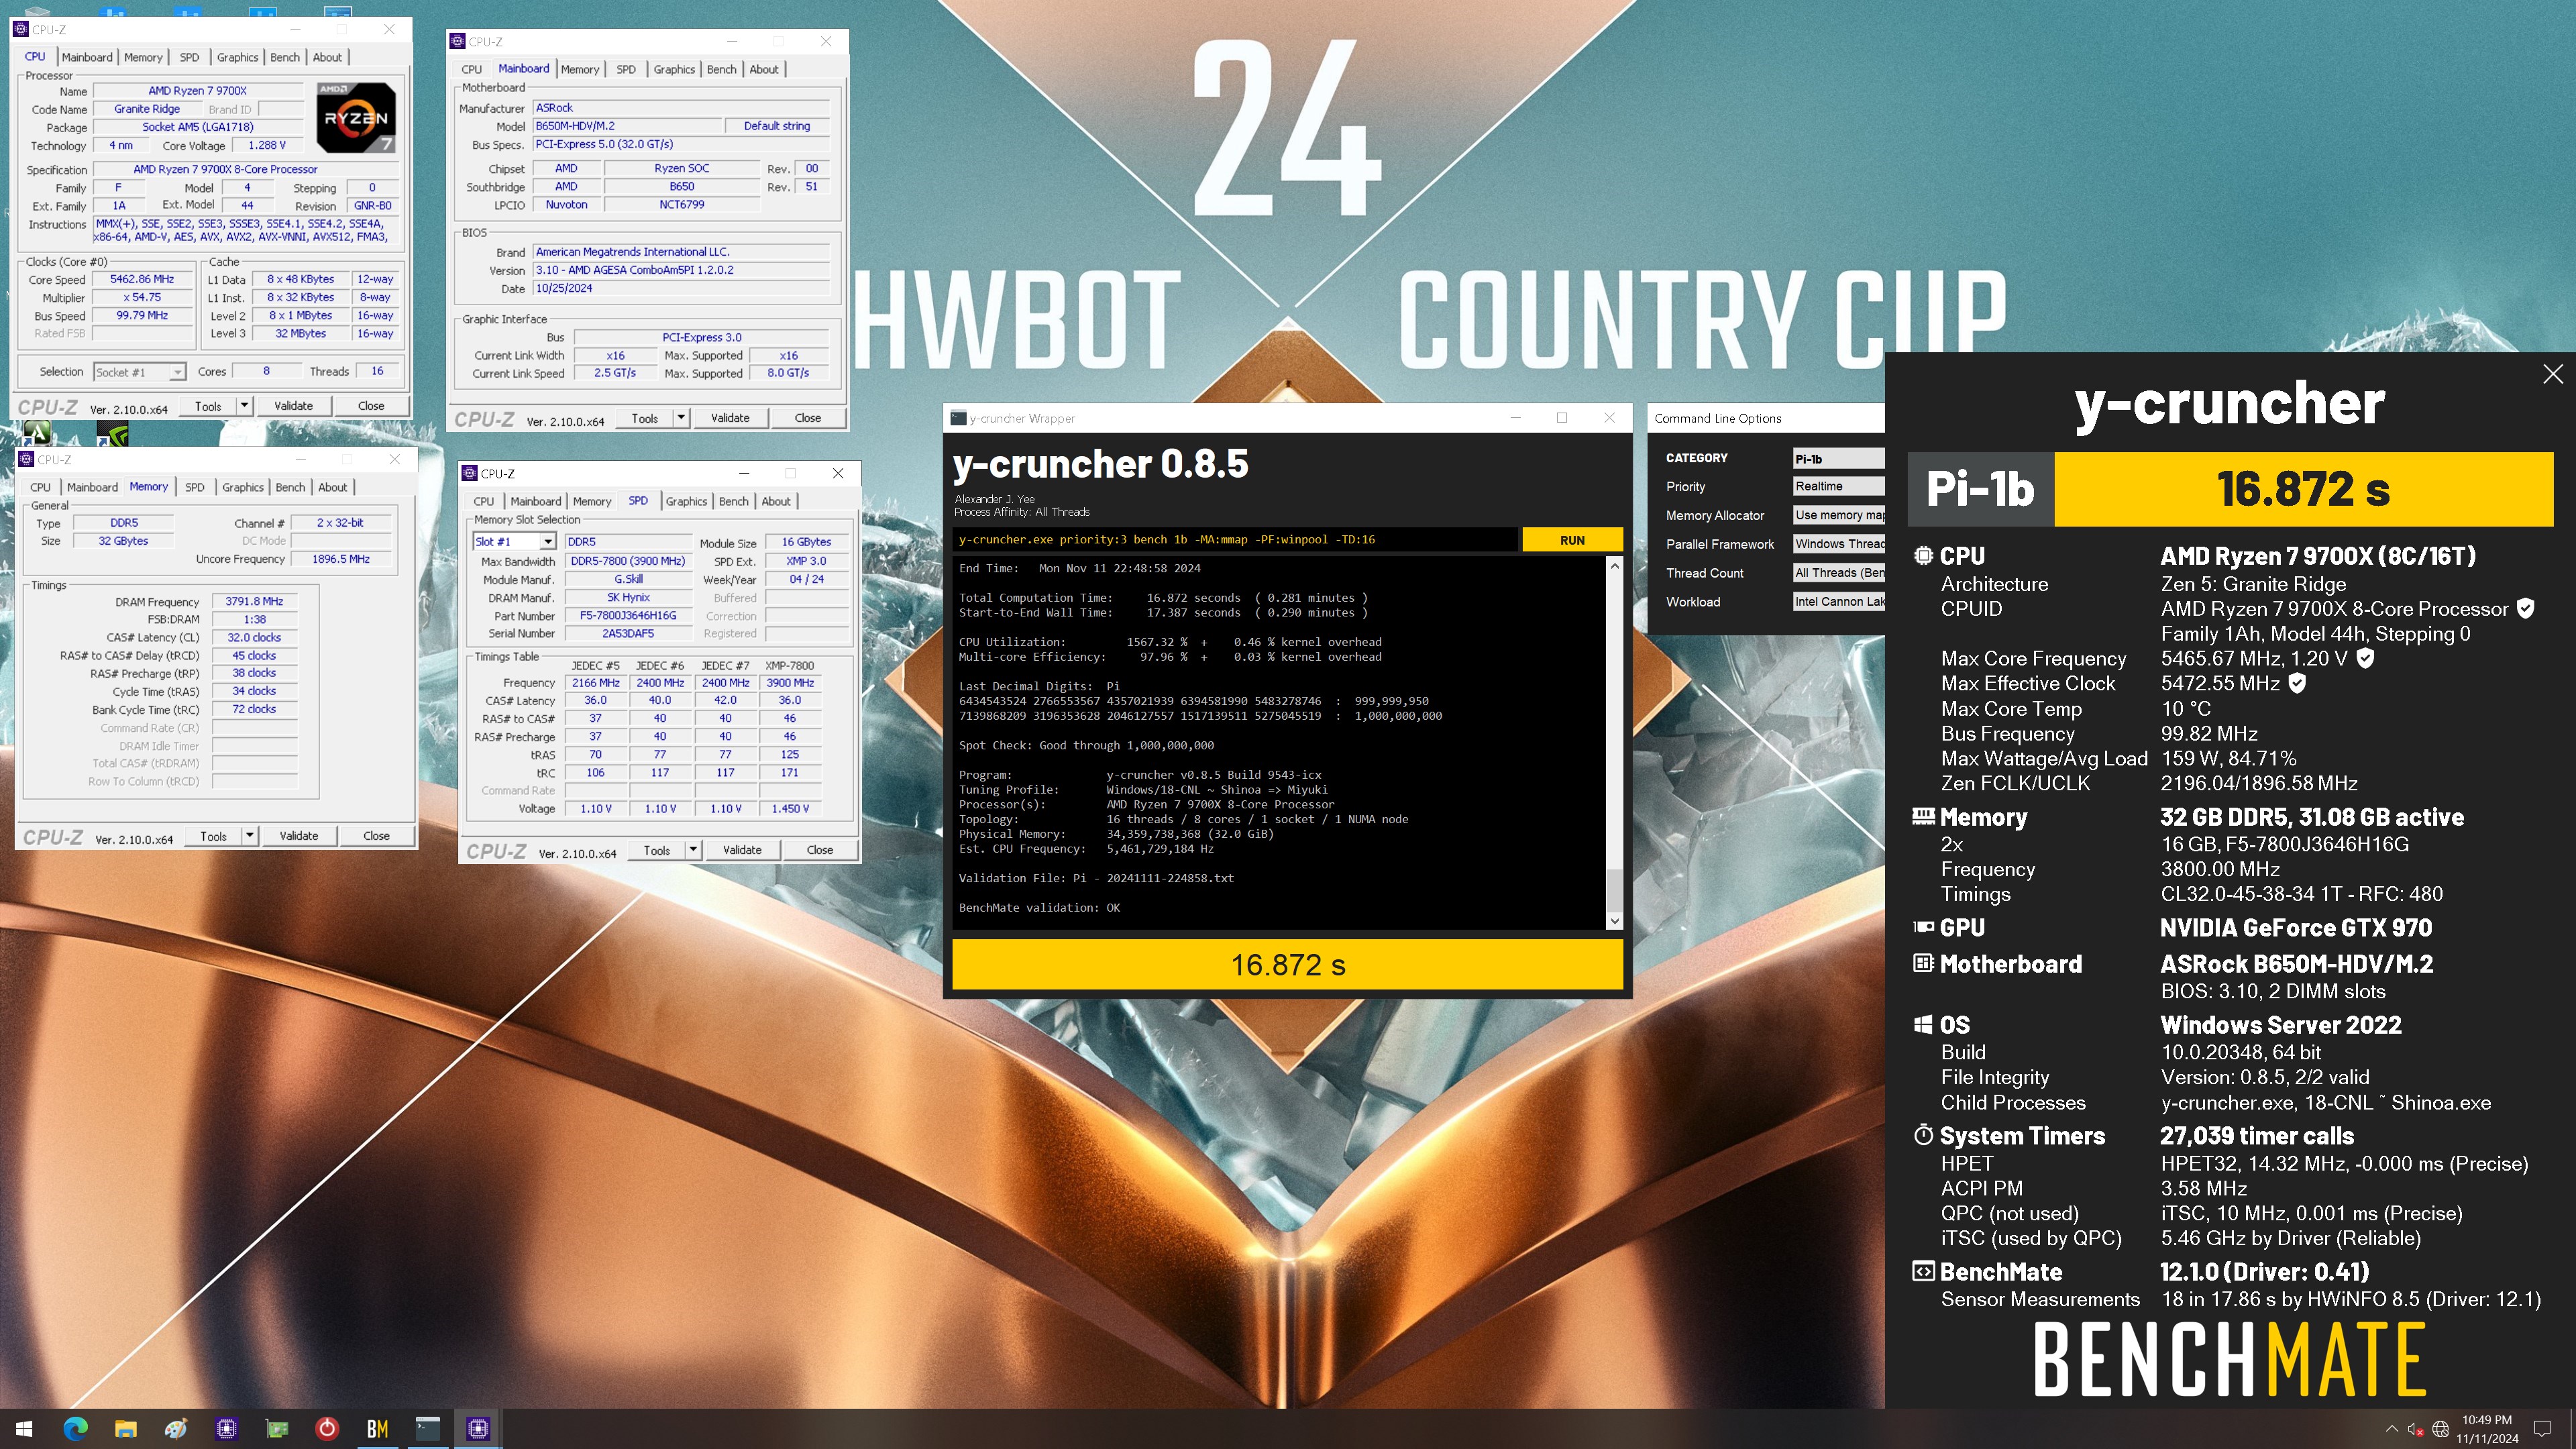Open the green graphics card taskbar icon

click(277, 1429)
